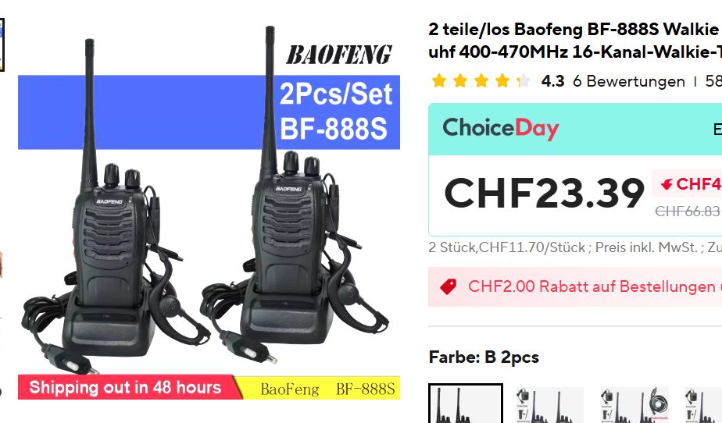
Task: Click the ChoiceDay promotion banner
Action: pos(575,130)
